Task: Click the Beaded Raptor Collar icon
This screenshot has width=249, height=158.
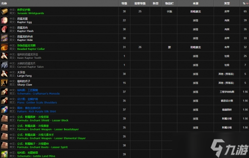Action: pyautogui.click(x=4, y=47)
